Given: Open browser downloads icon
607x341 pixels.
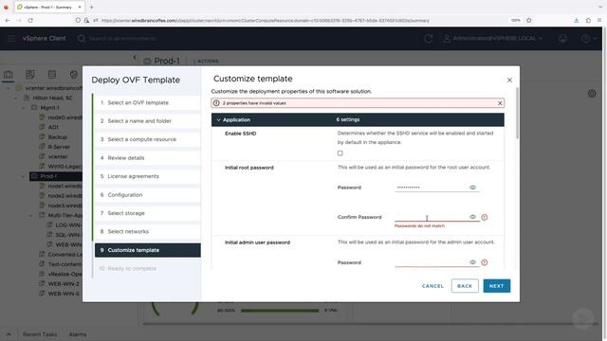Looking at the screenshot, I should [x=577, y=20].
